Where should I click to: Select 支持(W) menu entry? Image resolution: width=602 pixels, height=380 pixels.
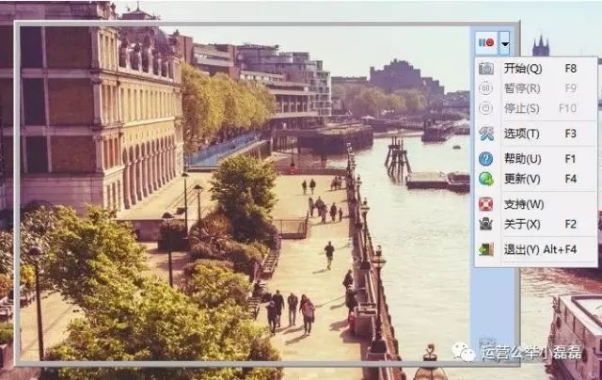click(536, 204)
